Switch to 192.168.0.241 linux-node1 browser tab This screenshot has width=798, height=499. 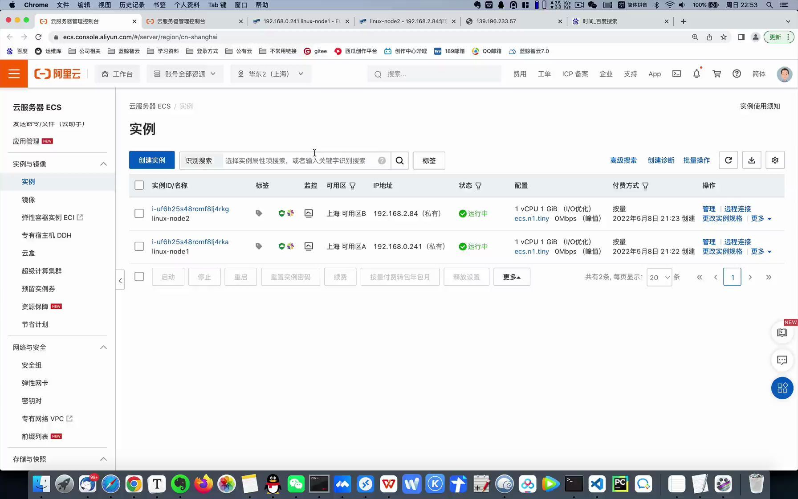pos(301,21)
